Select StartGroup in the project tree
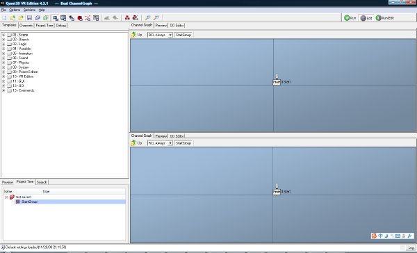 29,202
